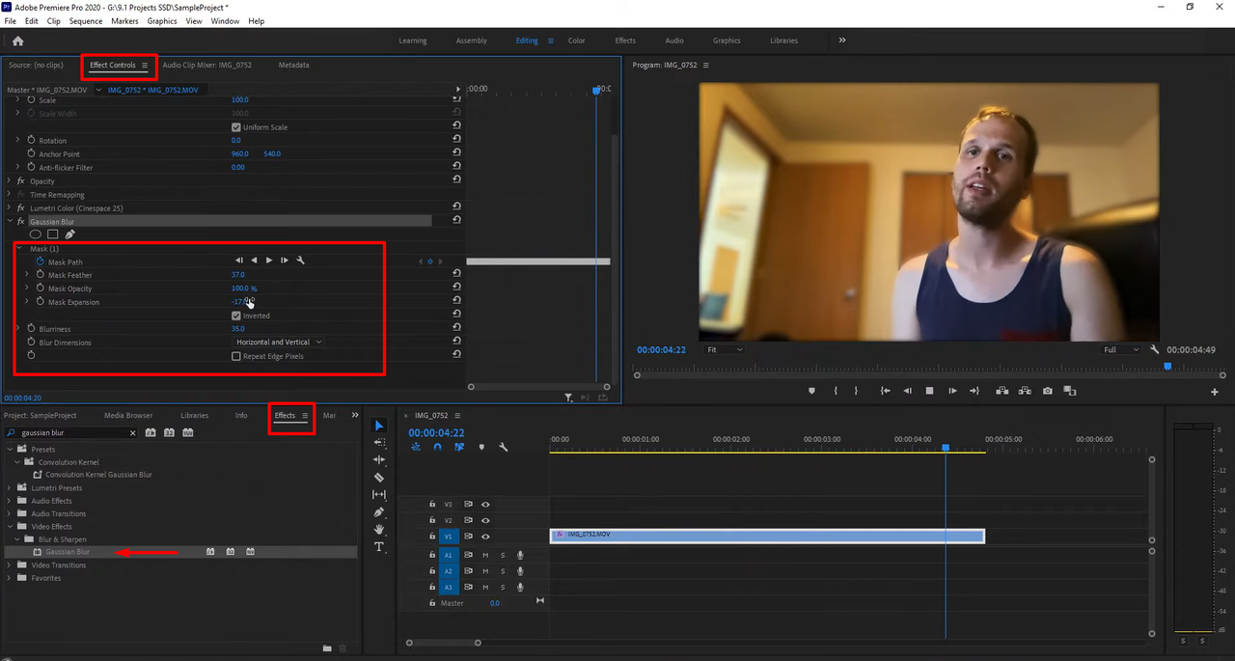Select the Track Select Forward tool
Screen dimensions: 1235x661
click(379, 443)
